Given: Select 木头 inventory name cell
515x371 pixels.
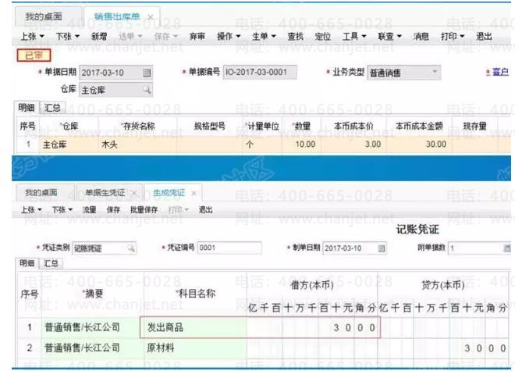Looking at the screenshot, I should click(138, 144).
